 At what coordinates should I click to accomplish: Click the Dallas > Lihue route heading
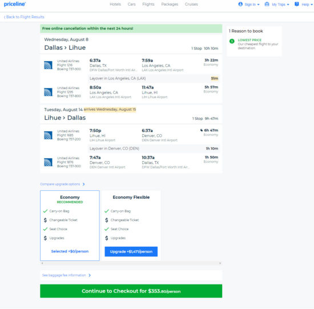[65, 48]
